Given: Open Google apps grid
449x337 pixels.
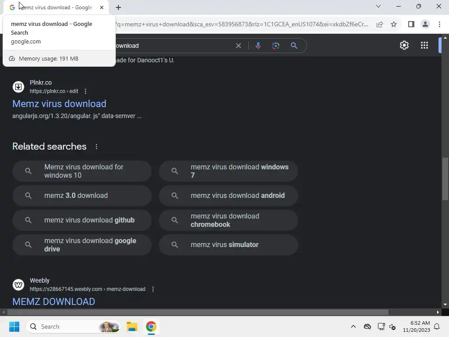Looking at the screenshot, I should pos(424,45).
